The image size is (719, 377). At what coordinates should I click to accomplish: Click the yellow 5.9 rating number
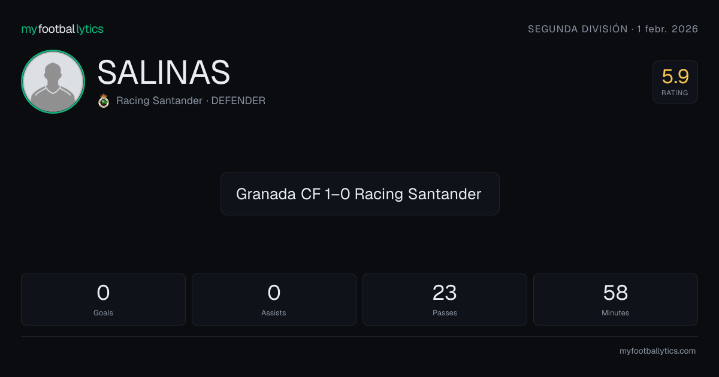tap(675, 77)
